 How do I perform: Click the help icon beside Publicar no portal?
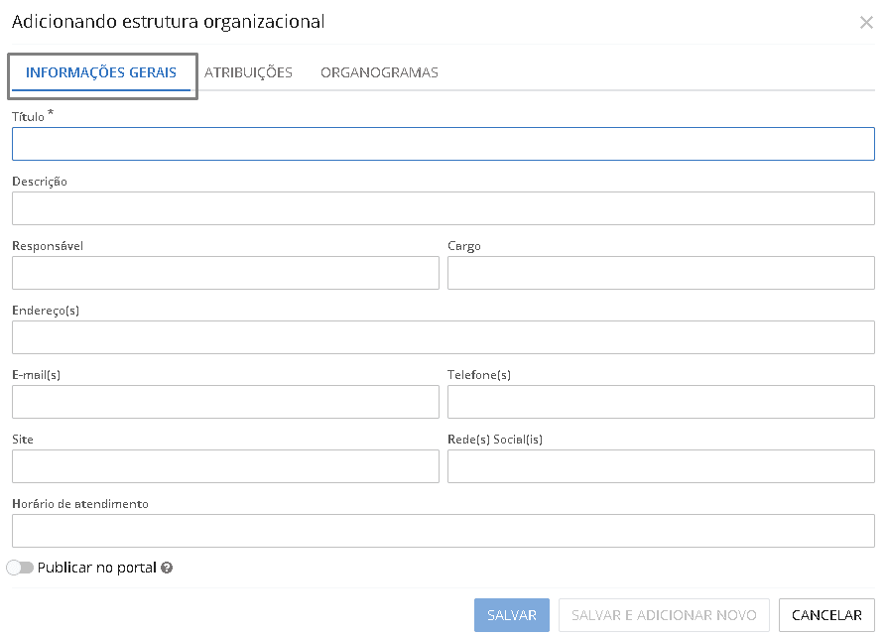pos(167,569)
